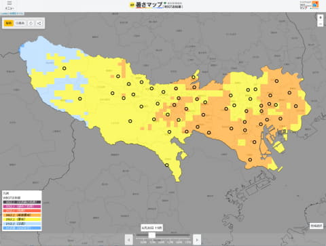Image resolution: width=326 pixels, height=246 pixels.
Task: Click the bottom-right map attribution button
Action: (316, 226)
